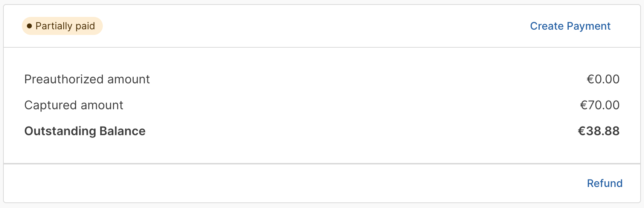
Task: Click the word "Preauthorized" in the first row
Action: click(x=64, y=79)
